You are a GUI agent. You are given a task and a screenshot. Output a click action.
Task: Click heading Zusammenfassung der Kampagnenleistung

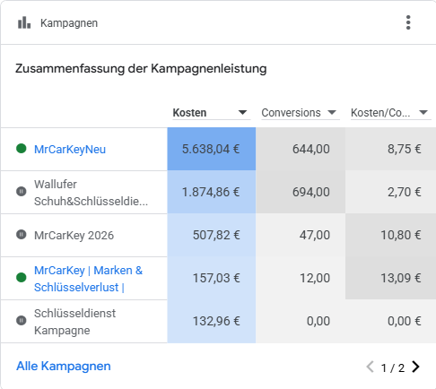[x=141, y=69]
